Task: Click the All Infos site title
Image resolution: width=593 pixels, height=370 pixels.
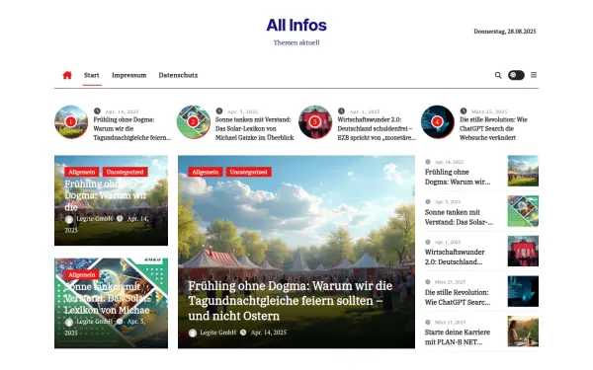Action: pos(296,26)
